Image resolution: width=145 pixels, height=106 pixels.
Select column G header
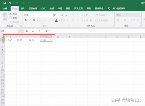click(82, 37)
